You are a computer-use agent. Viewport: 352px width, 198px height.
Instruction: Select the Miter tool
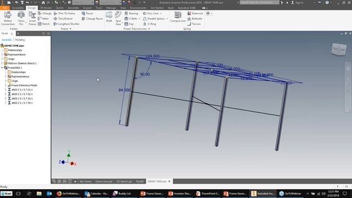pos(43,19)
